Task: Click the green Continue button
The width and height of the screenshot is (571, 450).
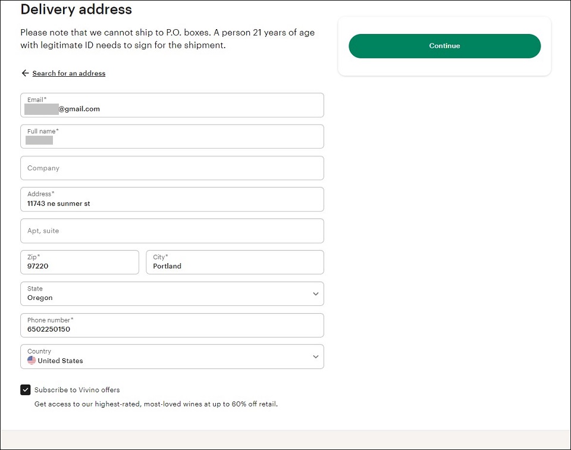Action: (445, 46)
